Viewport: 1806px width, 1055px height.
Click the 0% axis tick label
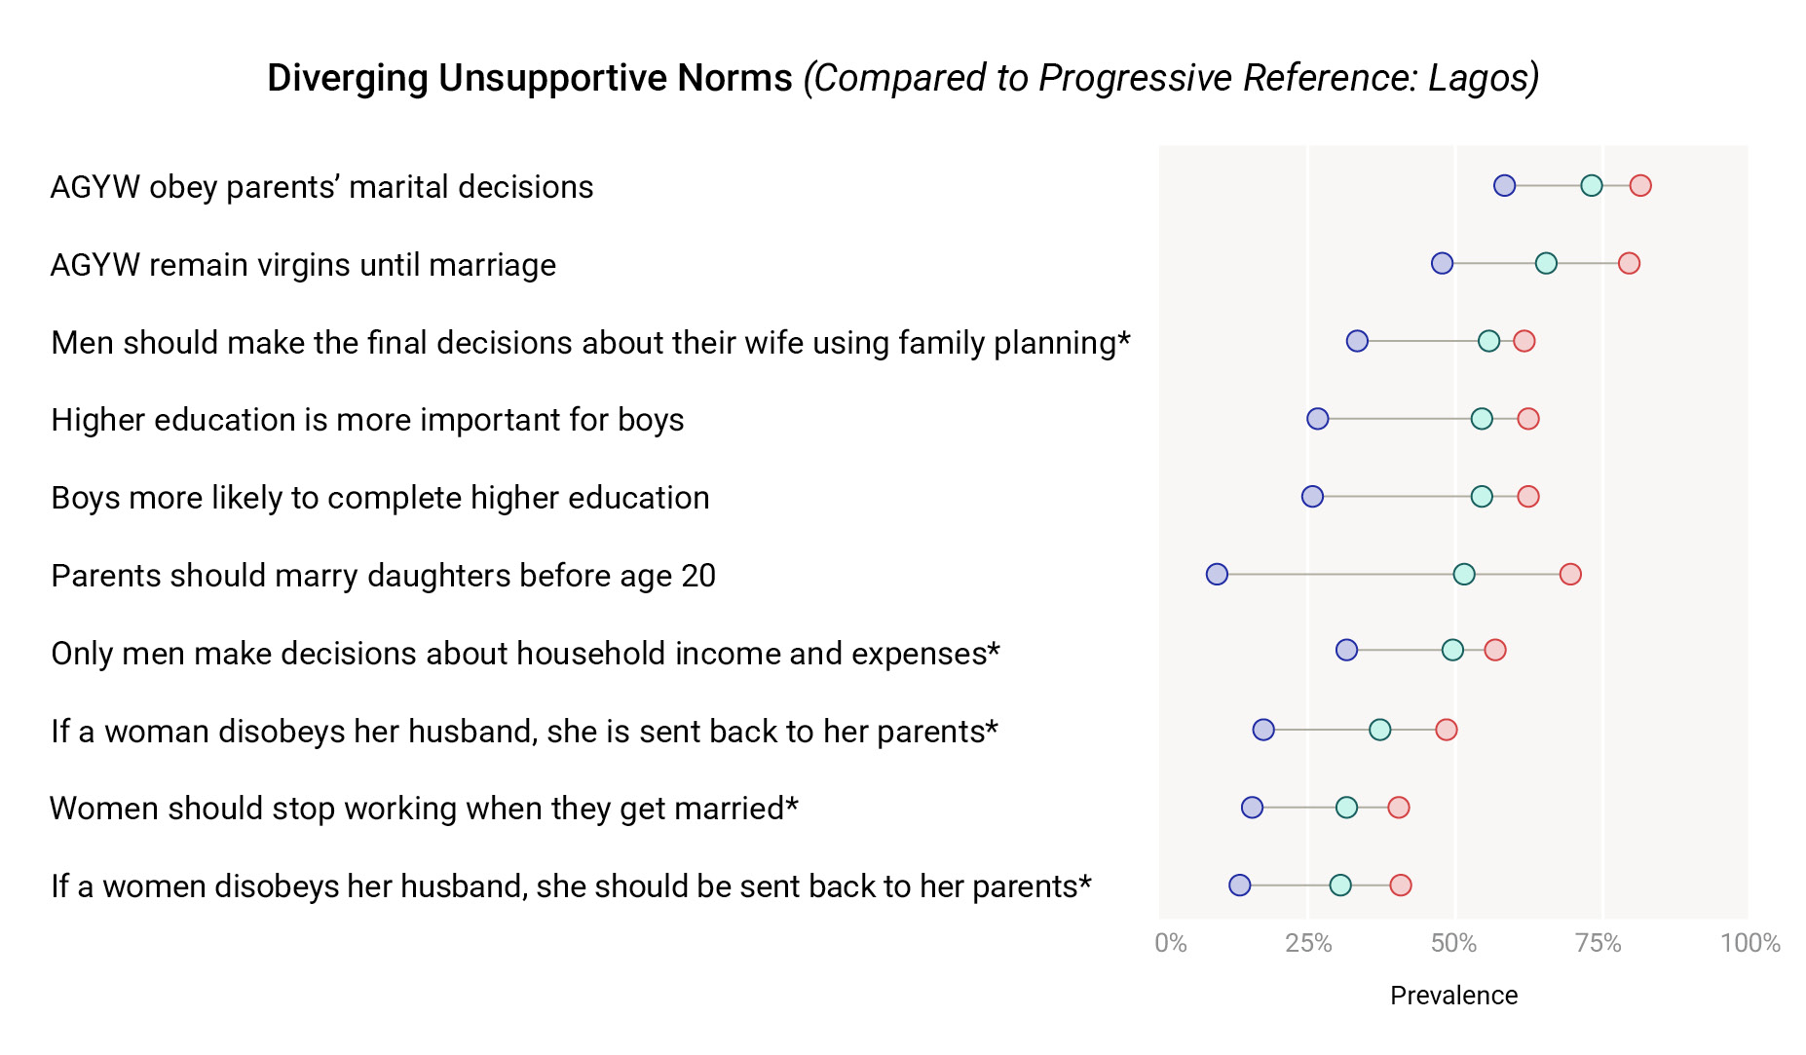tap(1170, 943)
